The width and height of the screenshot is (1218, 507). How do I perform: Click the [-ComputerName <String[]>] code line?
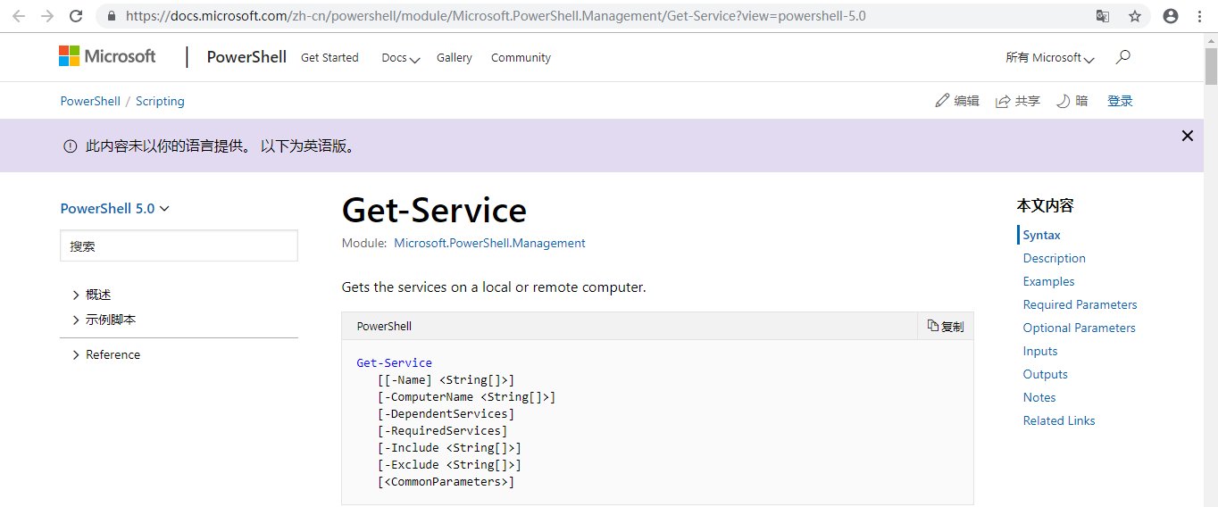pos(466,397)
